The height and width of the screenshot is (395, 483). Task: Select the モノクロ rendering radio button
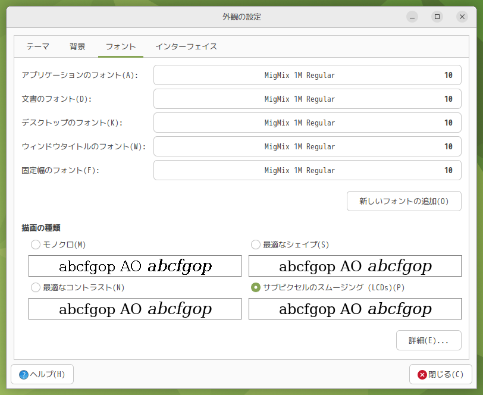[36, 244]
